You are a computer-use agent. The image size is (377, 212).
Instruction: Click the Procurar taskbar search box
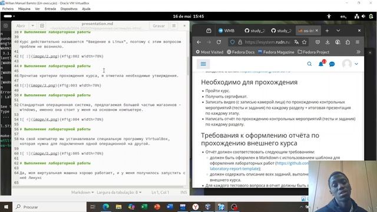coord(49,207)
